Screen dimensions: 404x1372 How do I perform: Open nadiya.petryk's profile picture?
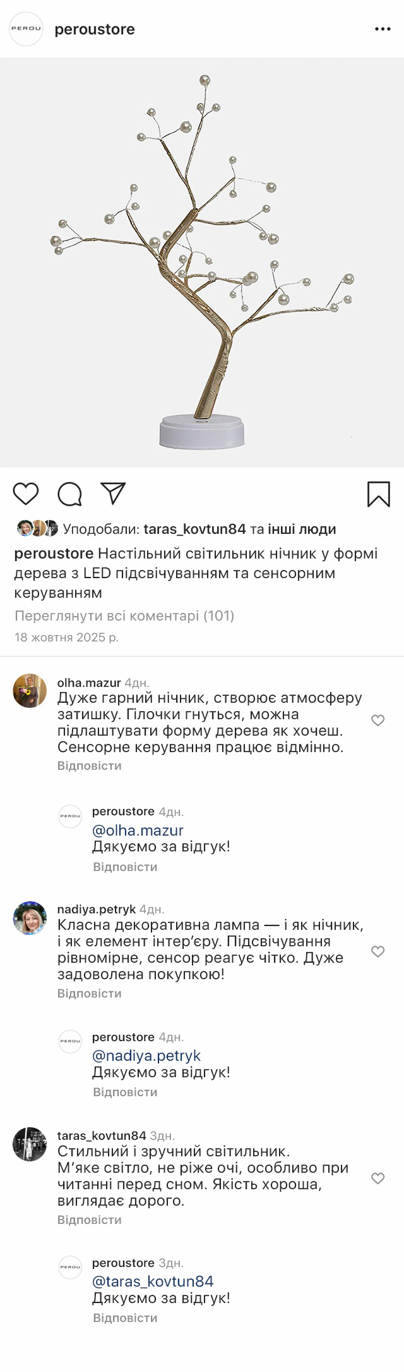[30, 918]
